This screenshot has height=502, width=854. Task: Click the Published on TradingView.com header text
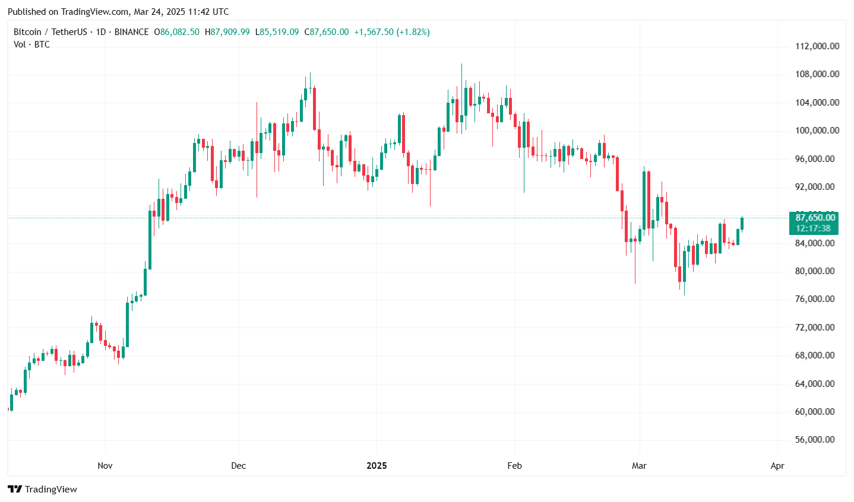click(x=118, y=12)
